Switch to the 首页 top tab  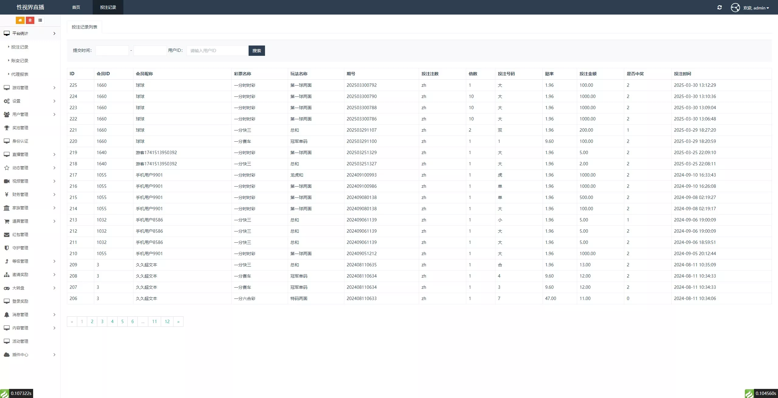pos(76,7)
